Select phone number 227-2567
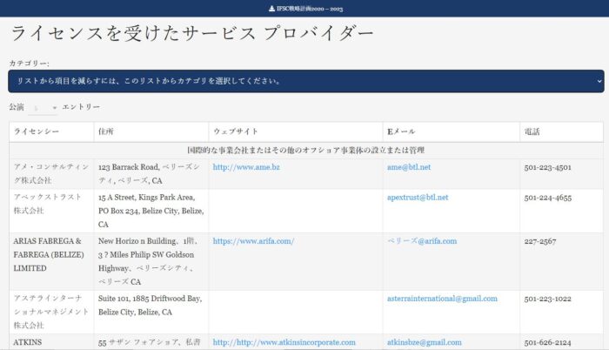 [x=540, y=241]
